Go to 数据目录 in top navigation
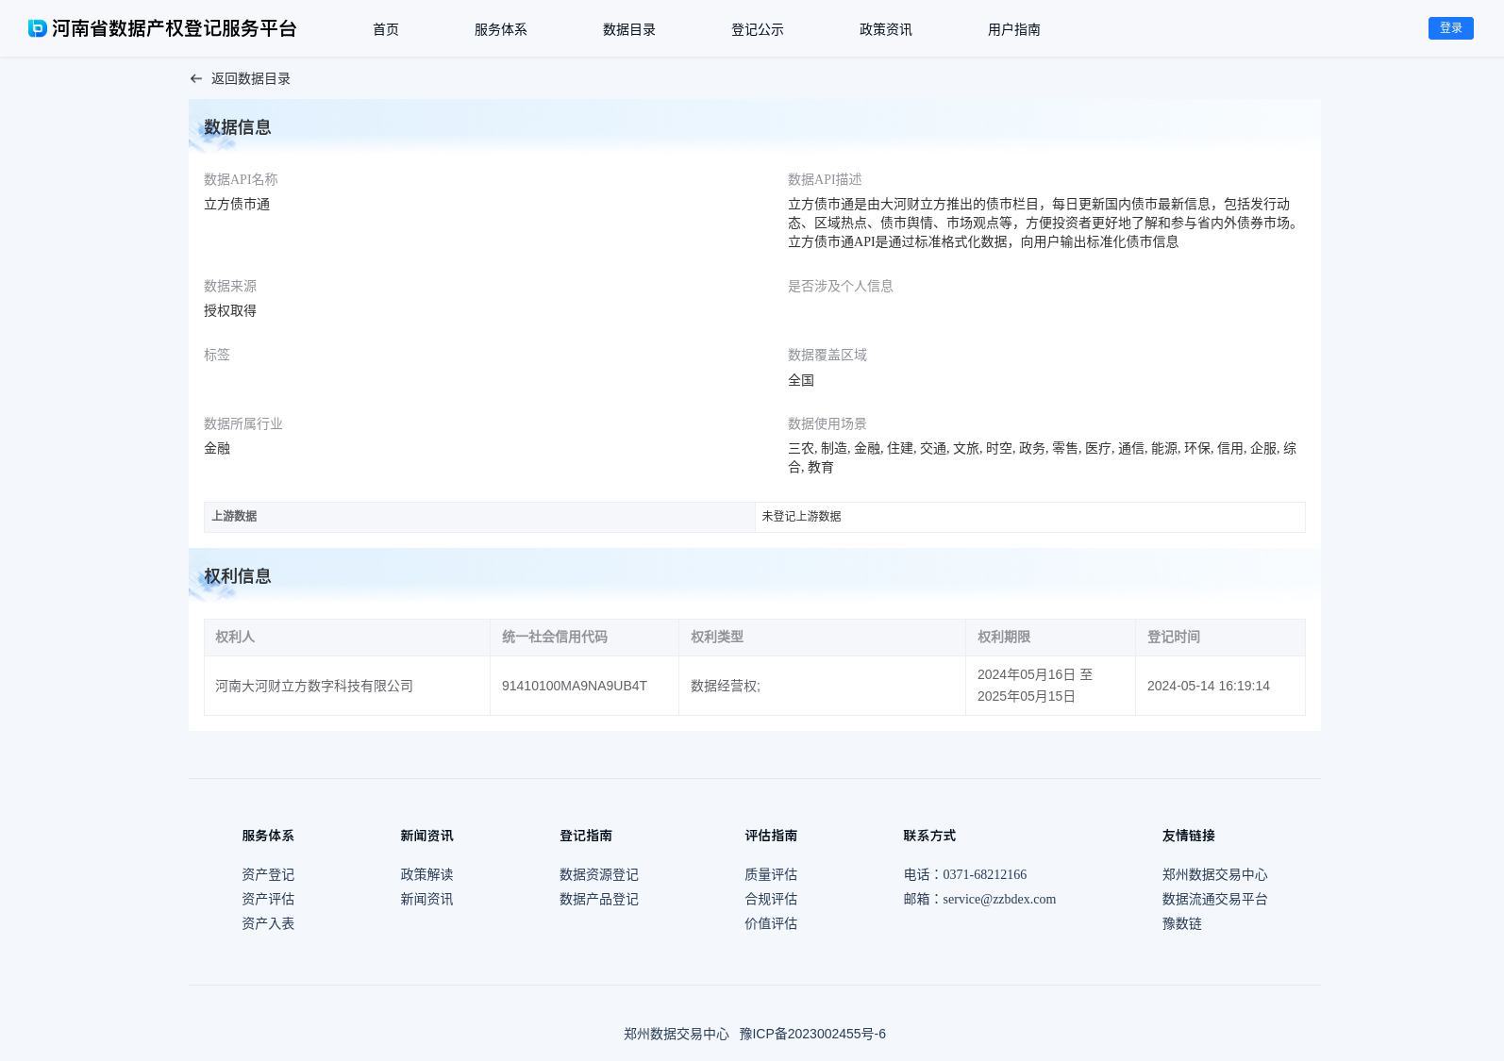The height and width of the screenshot is (1061, 1504). 629,29
